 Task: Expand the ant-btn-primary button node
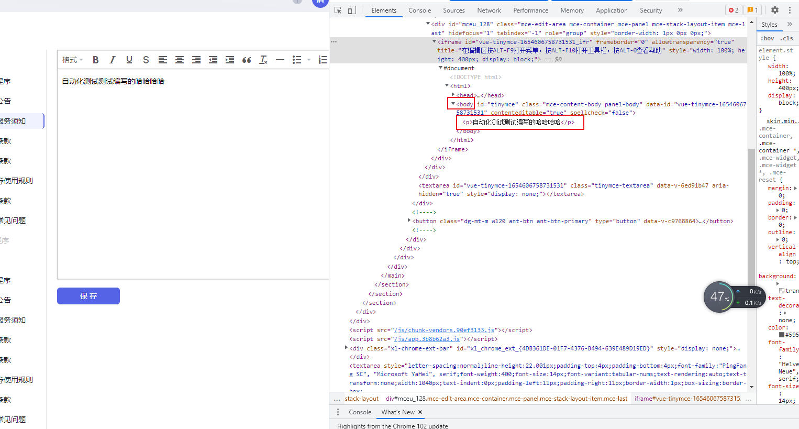coord(409,221)
